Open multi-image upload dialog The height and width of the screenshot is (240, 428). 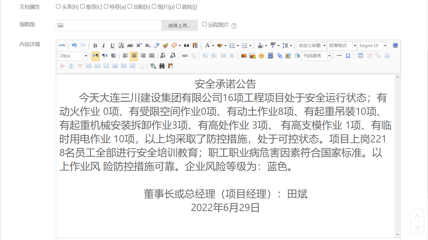coord(252,56)
